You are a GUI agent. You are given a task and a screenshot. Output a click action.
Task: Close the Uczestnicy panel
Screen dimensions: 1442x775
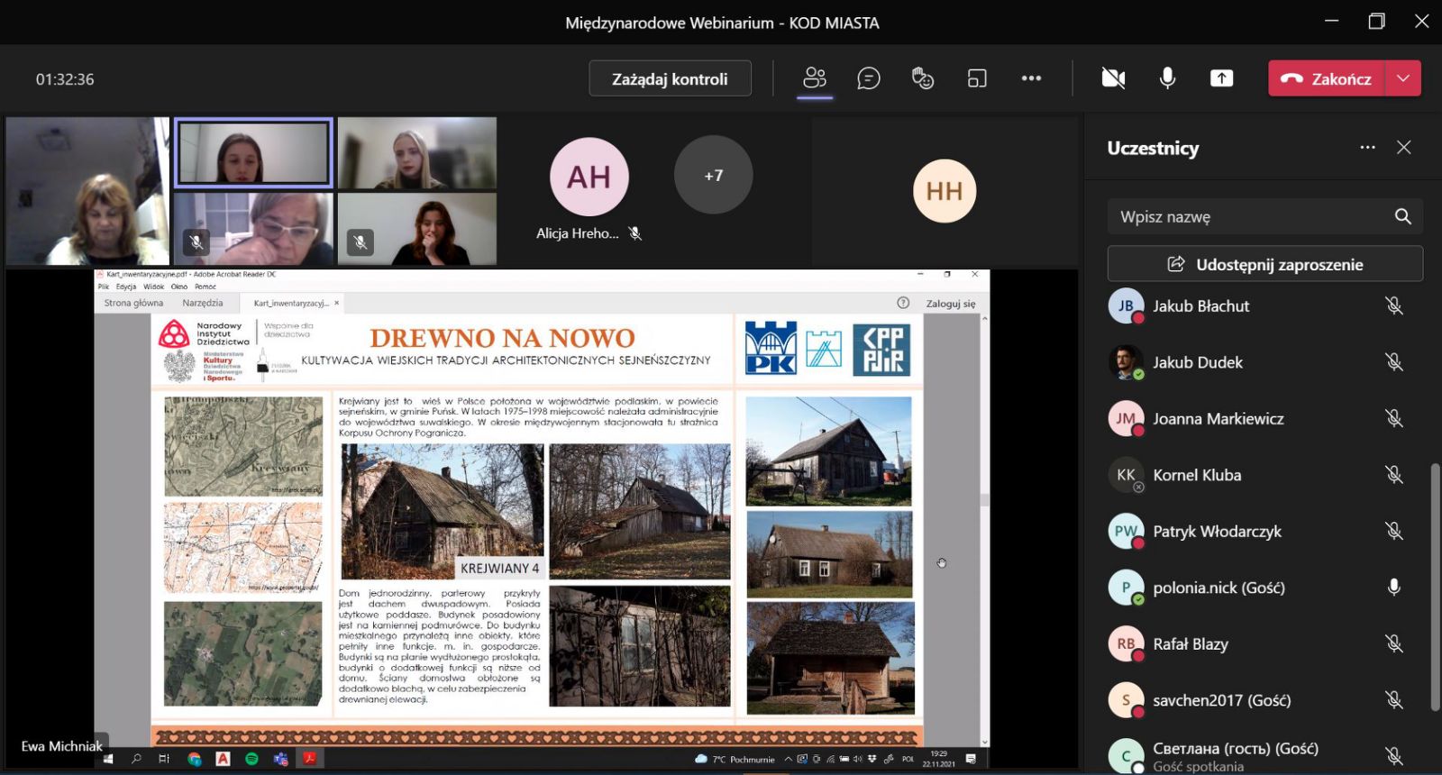pyautogui.click(x=1403, y=148)
